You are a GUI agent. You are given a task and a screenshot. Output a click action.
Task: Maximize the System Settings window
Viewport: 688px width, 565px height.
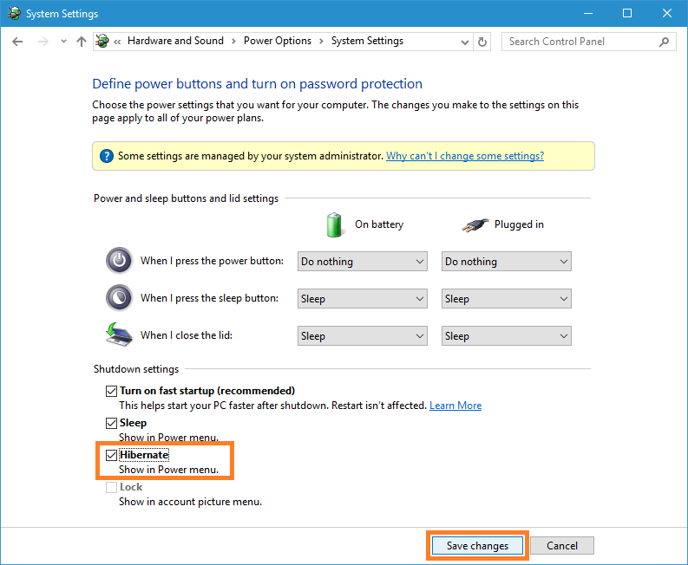[627, 14]
